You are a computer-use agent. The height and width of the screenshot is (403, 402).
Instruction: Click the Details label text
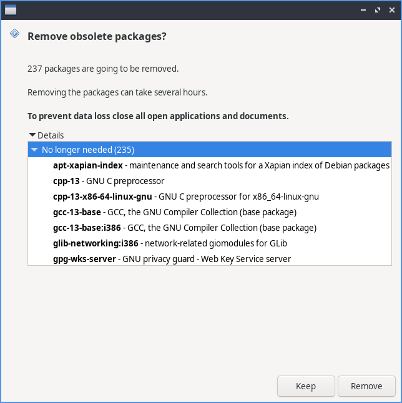pyautogui.click(x=51, y=135)
